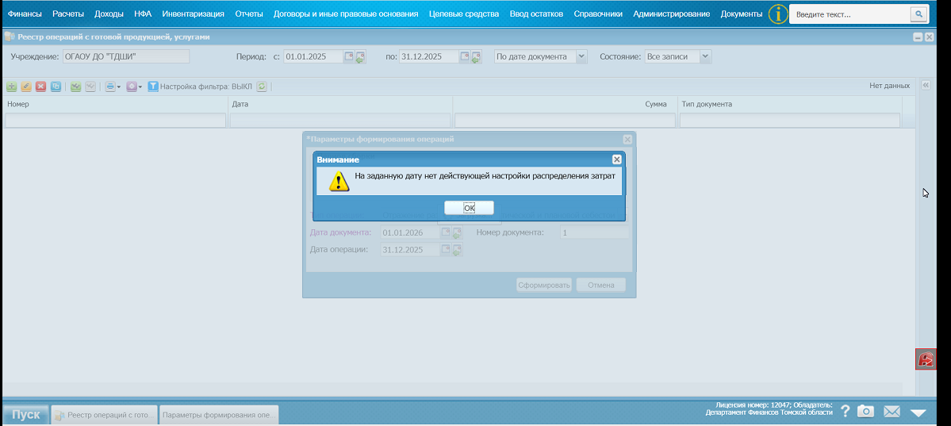Open calendar icon beside Дата документа
This screenshot has width=951, height=426.
(x=446, y=232)
